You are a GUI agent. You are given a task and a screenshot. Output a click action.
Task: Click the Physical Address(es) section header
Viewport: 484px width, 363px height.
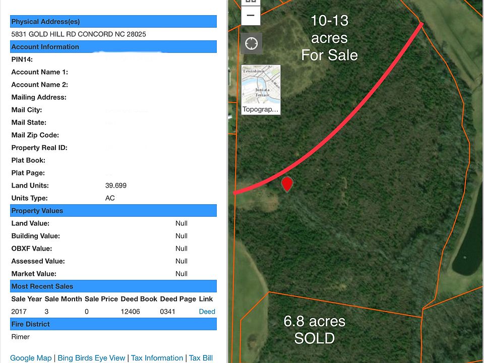click(45, 22)
